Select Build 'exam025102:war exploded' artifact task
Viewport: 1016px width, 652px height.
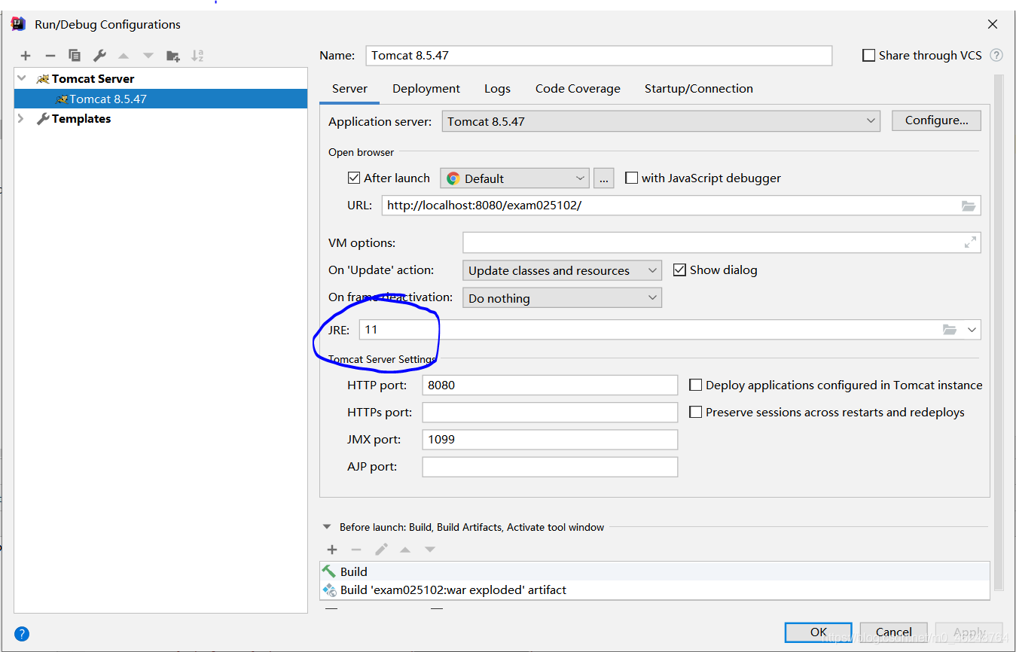pos(654,590)
